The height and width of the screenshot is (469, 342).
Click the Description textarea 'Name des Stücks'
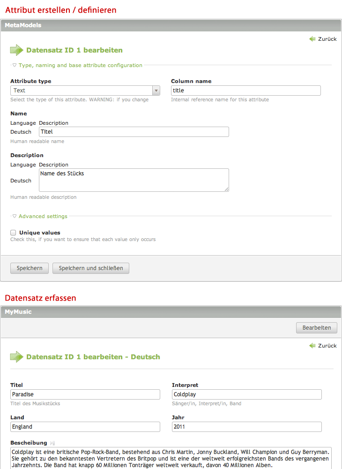point(134,180)
